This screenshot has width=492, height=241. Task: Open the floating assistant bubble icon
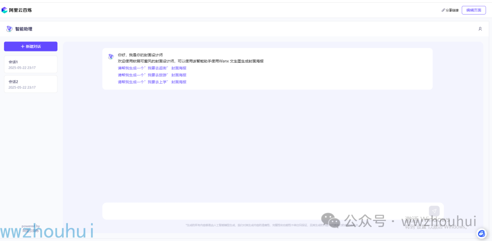point(482,233)
